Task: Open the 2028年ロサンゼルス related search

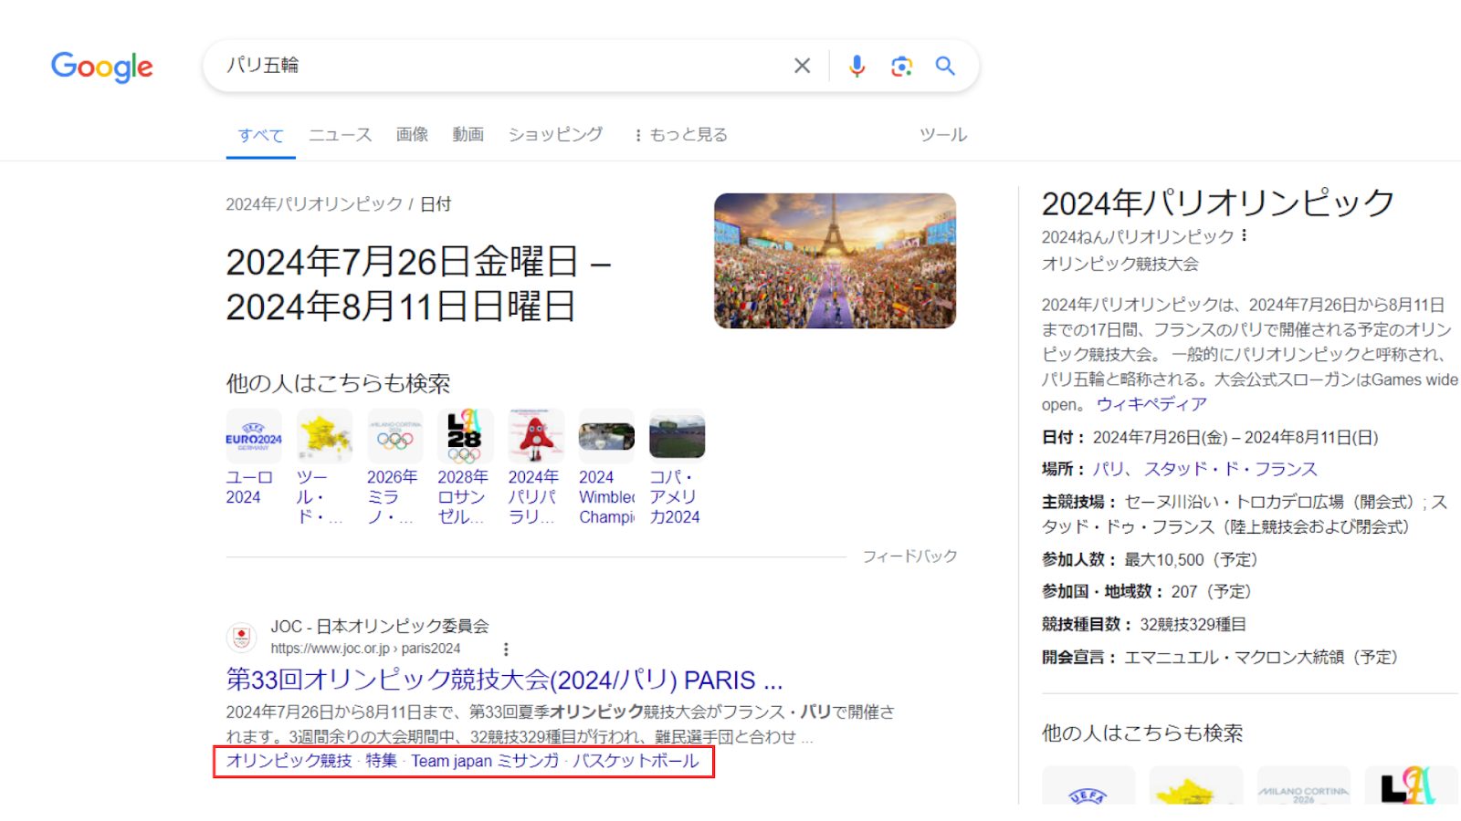Action: pyautogui.click(x=465, y=467)
